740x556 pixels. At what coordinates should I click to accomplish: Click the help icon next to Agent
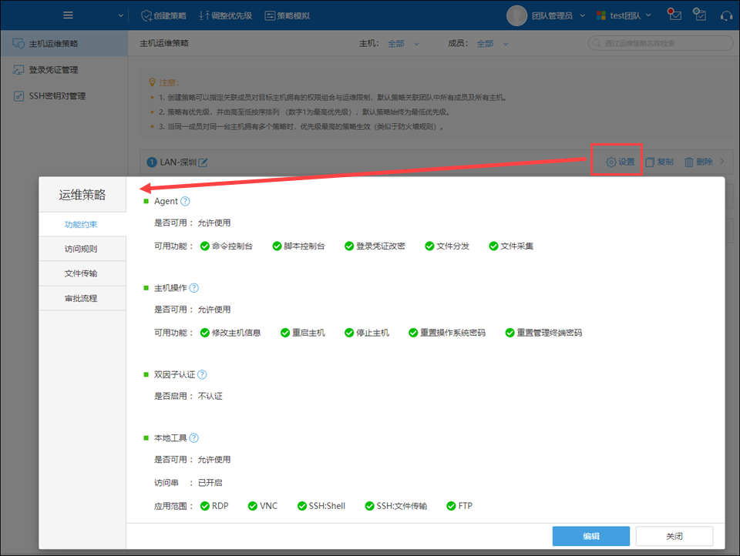[185, 202]
